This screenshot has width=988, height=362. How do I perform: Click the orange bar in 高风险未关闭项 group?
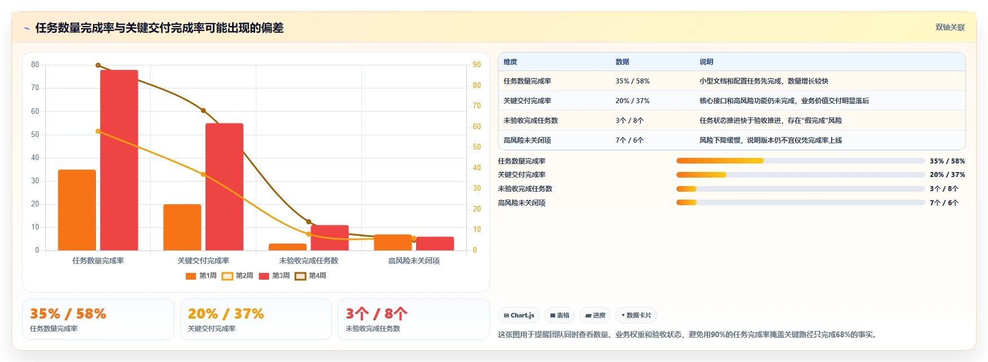(393, 242)
